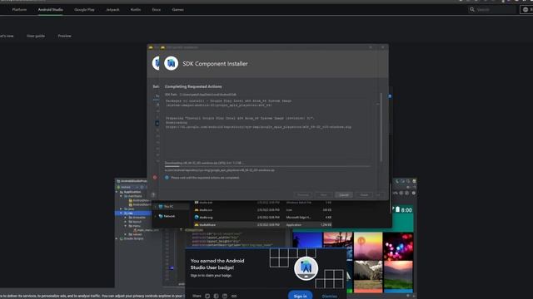Select the studio.bat file row
Screen dimensions: 533x299
[x=262, y=203]
